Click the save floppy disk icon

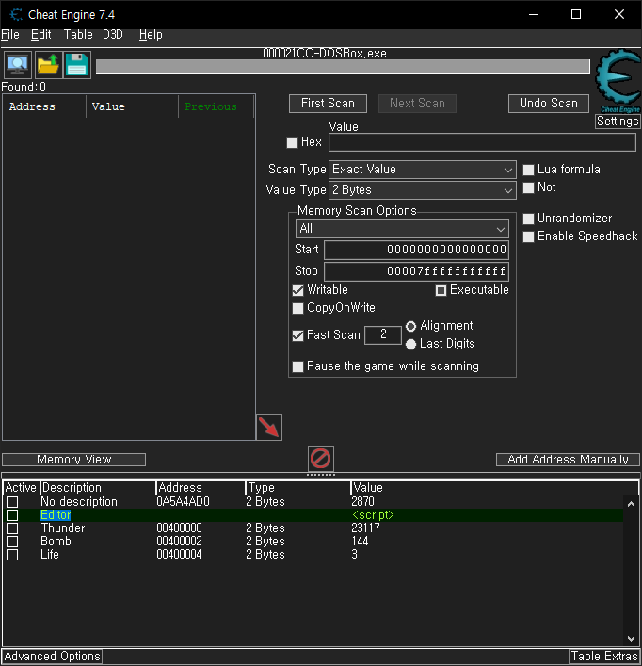[x=77, y=65]
